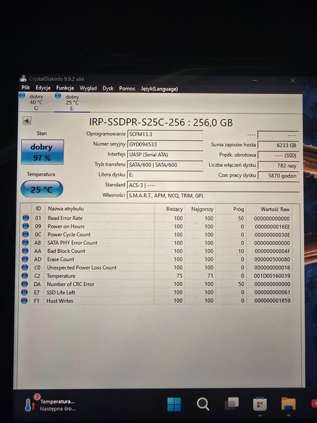Click the previous disk arrow button

[27, 121]
